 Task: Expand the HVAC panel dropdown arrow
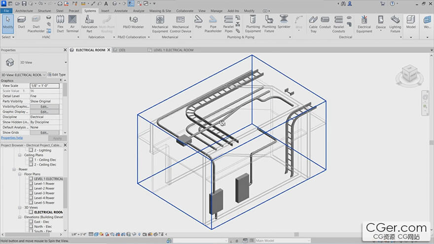click(x=78, y=37)
